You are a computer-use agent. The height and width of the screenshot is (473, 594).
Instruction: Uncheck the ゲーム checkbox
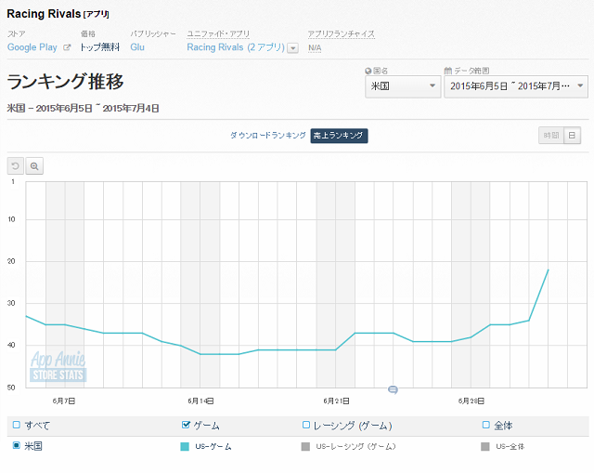[x=186, y=425]
